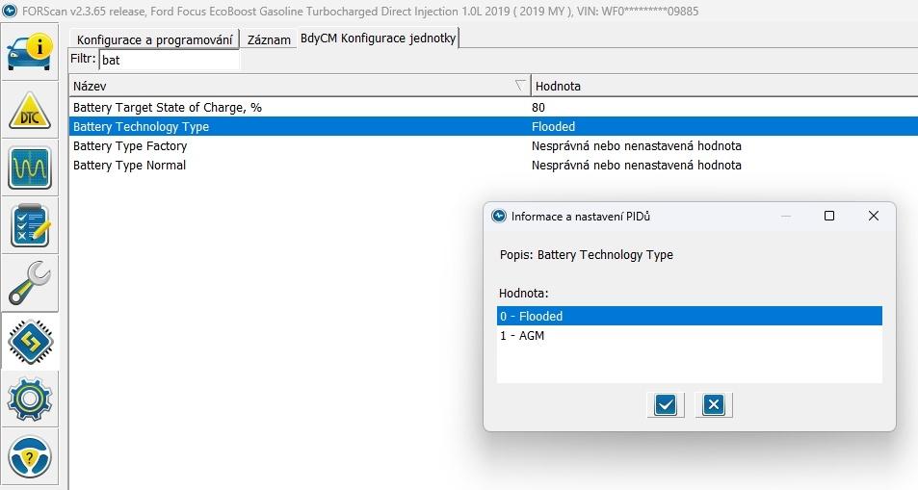Screen dimensions: 918x490
Task: Confirm the PID value with checkmark button
Action: point(665,404)
